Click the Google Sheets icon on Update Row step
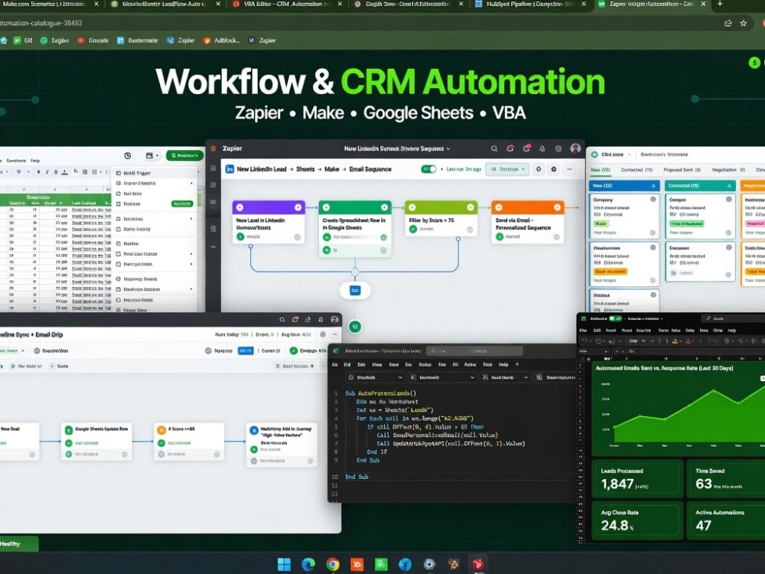Image resolution: width=765 pixels, height=574 pixels. (x=69, y=430)
